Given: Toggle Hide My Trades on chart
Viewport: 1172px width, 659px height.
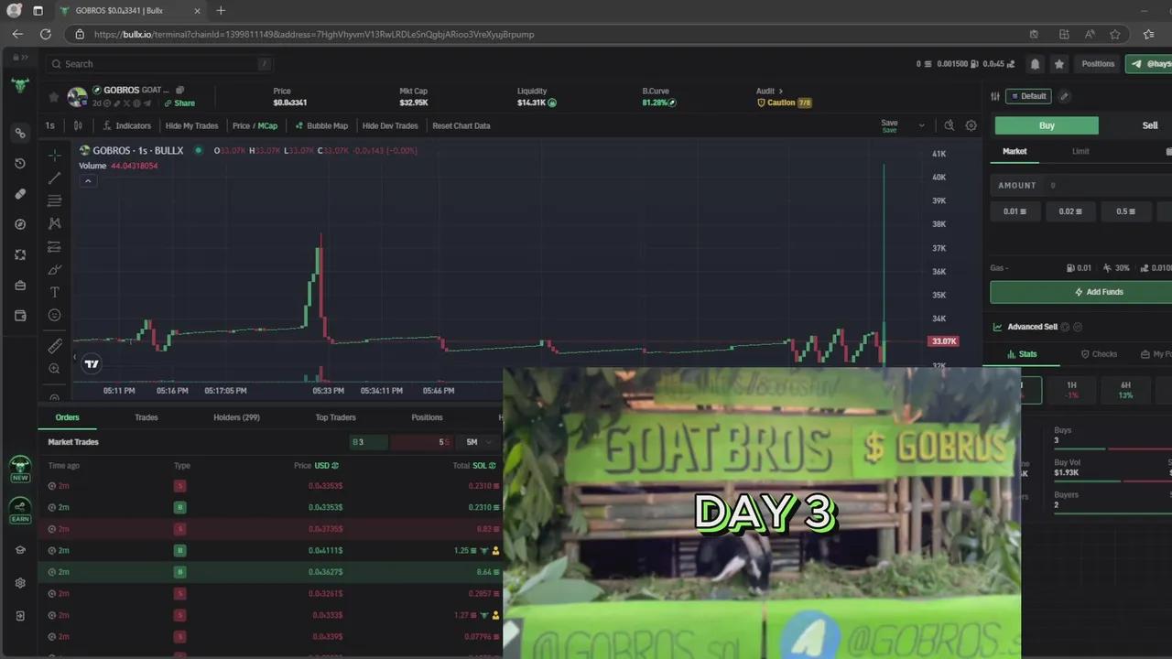Looking at the screenshot, I should pos(191,125).
